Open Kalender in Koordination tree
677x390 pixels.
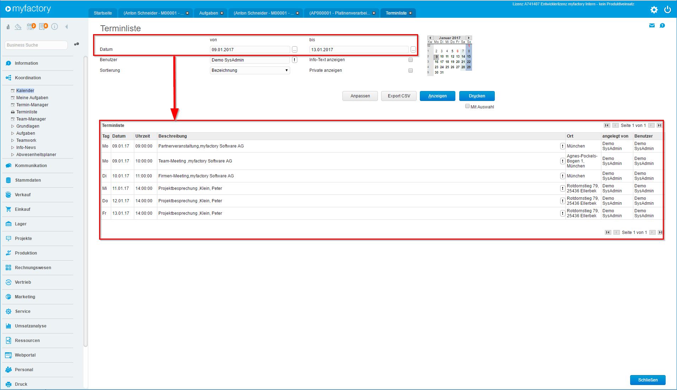coord(25,91)
